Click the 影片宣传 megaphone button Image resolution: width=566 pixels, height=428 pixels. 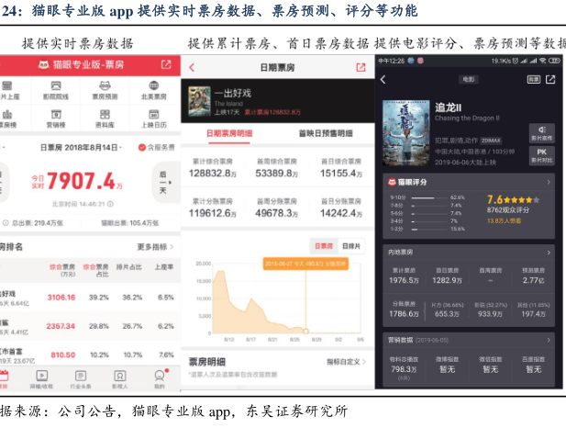(541, 133)
